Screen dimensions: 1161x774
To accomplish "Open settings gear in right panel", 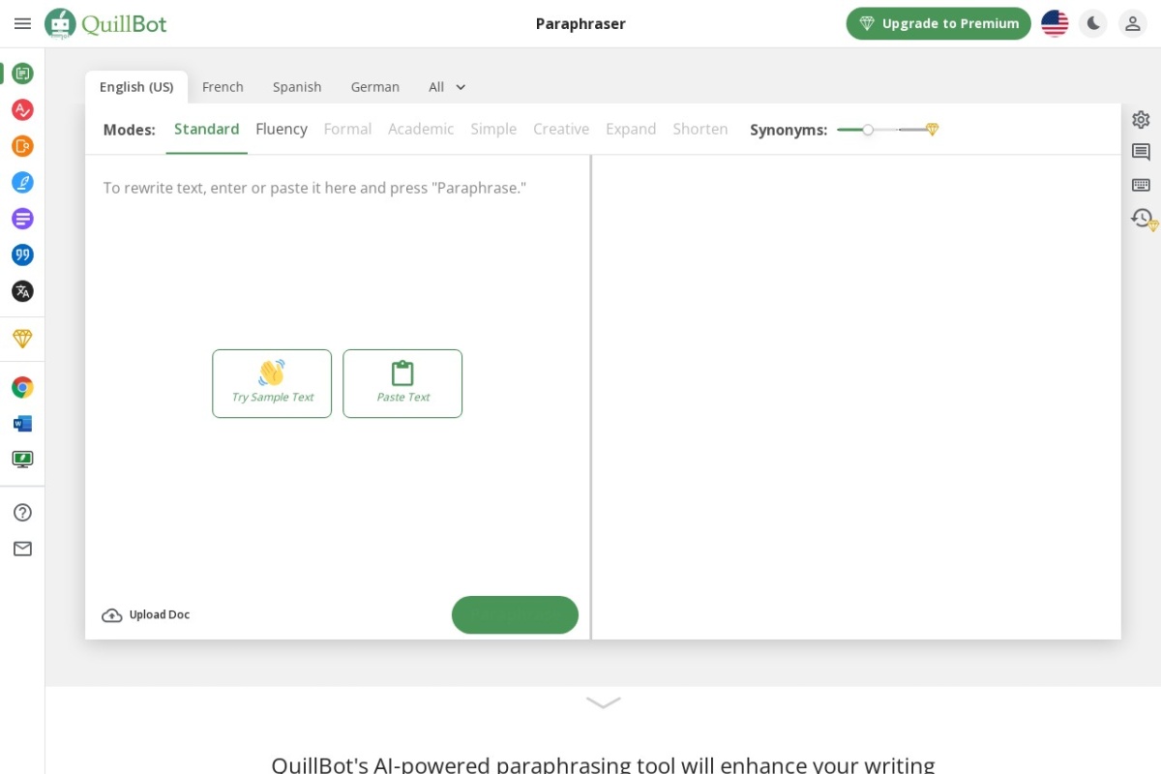I will [1141, 119].
